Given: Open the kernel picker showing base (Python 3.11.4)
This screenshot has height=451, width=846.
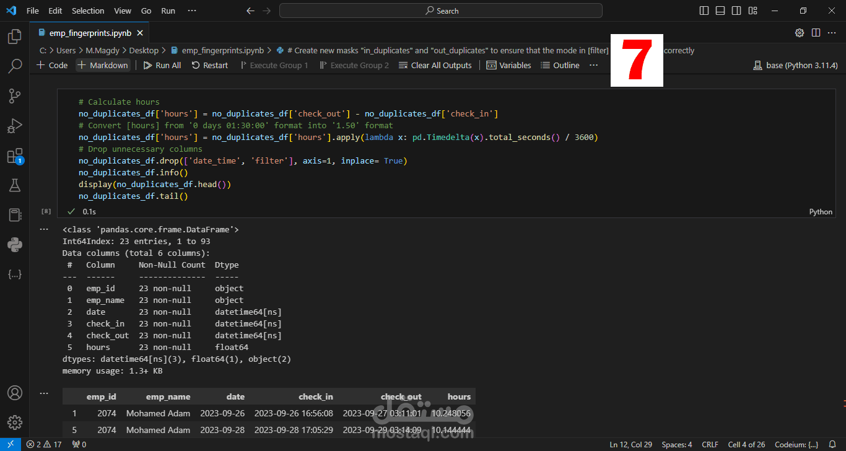Looking at the screenshot, I should click(x=795, y=64).
